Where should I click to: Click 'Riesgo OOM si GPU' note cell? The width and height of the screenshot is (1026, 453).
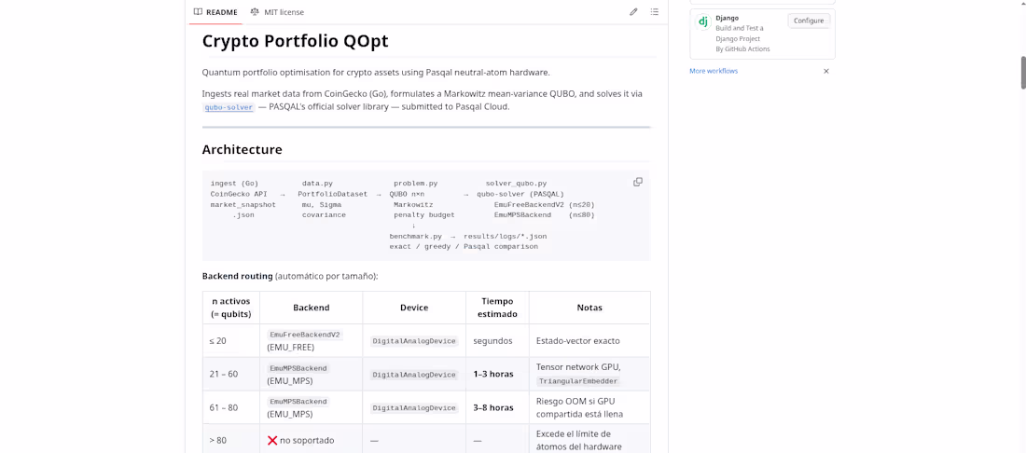pos(589,407)
